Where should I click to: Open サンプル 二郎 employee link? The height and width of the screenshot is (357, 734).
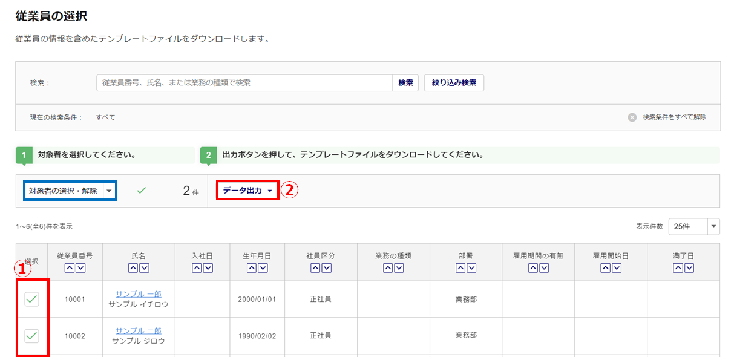(x=139, y=330)
